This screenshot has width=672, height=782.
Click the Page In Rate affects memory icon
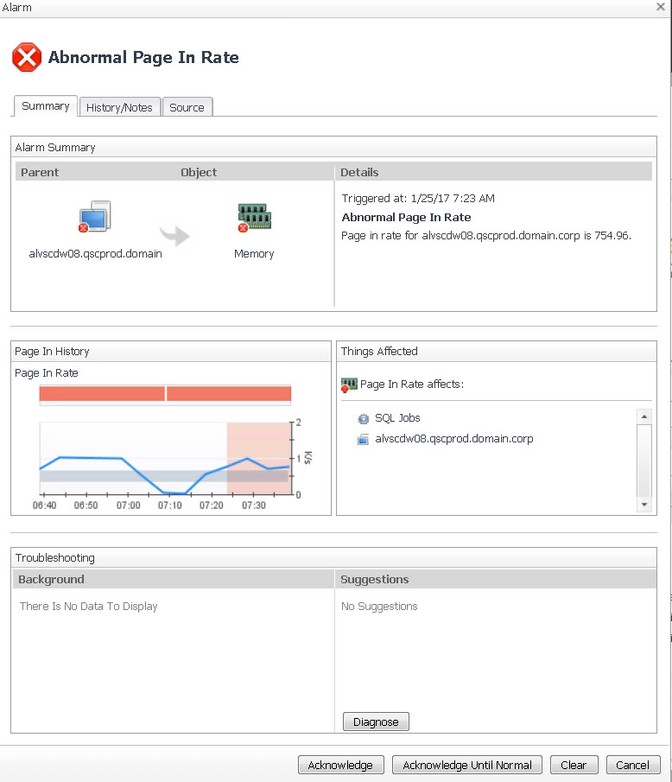tap(349, 384)
